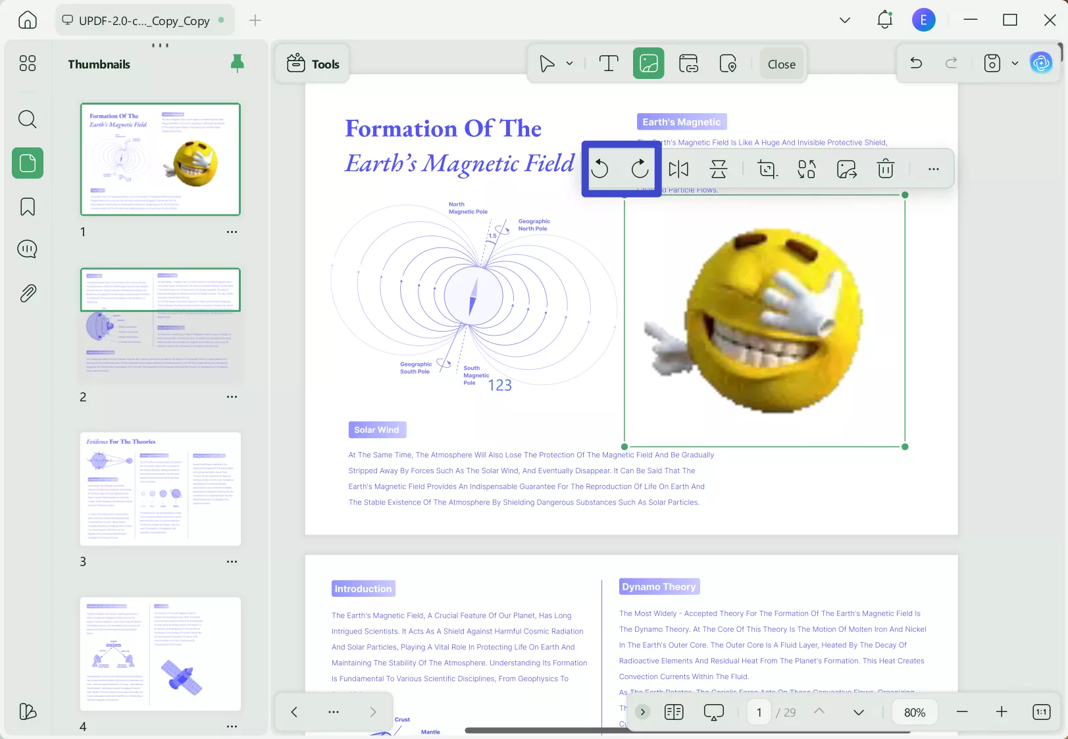Select the Link edit tool
This screenshot has width=1068, height=739.
(688, 64)
